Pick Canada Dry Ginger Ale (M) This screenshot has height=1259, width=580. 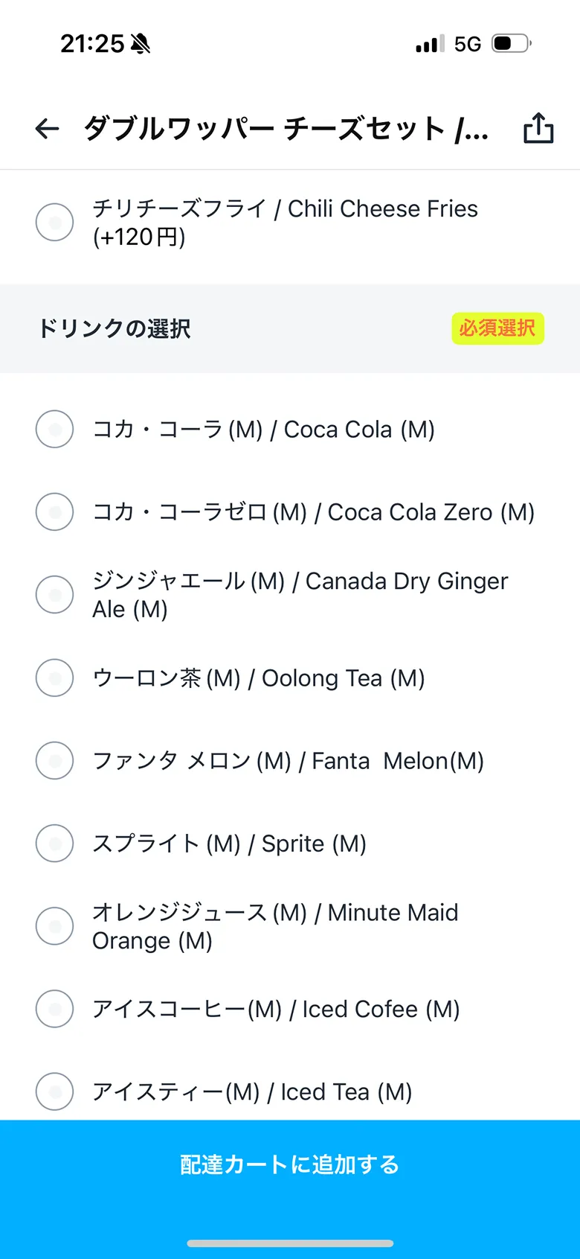[55, 594]
